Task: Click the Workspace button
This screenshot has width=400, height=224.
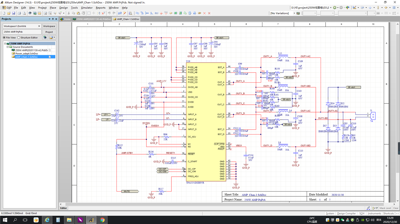Action: point(49,26)
